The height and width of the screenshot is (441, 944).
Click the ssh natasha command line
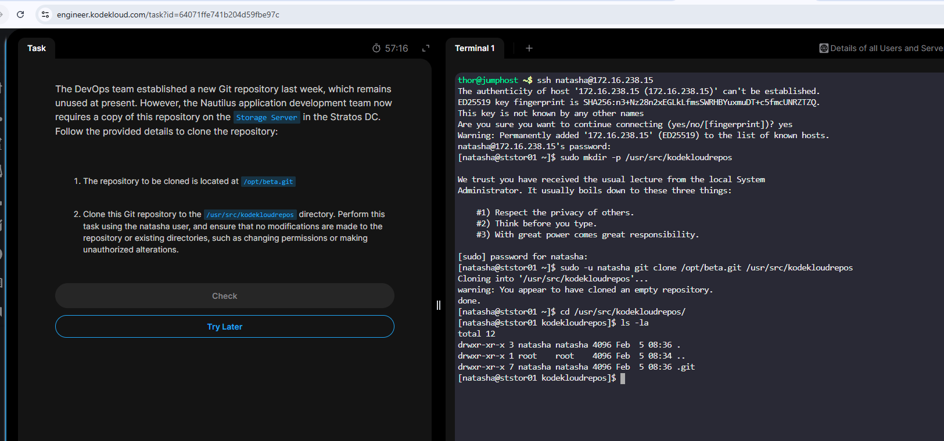pyautogui.click(x=595, y=80)
